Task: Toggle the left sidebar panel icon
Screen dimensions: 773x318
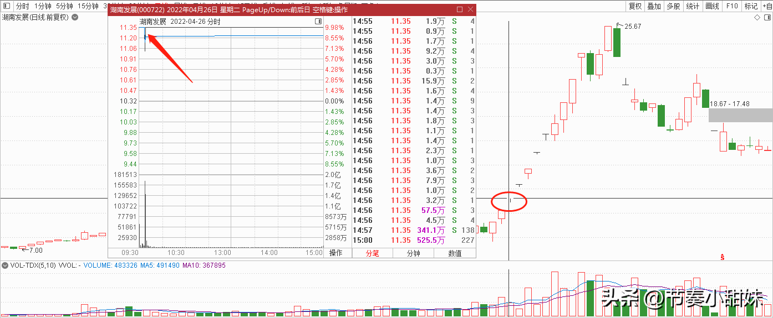Action: pos(6,6)
